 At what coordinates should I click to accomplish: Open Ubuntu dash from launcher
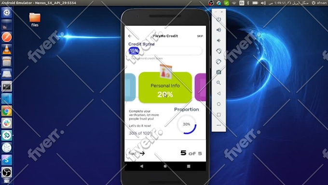pyautogui.click(x=7, y=13)
